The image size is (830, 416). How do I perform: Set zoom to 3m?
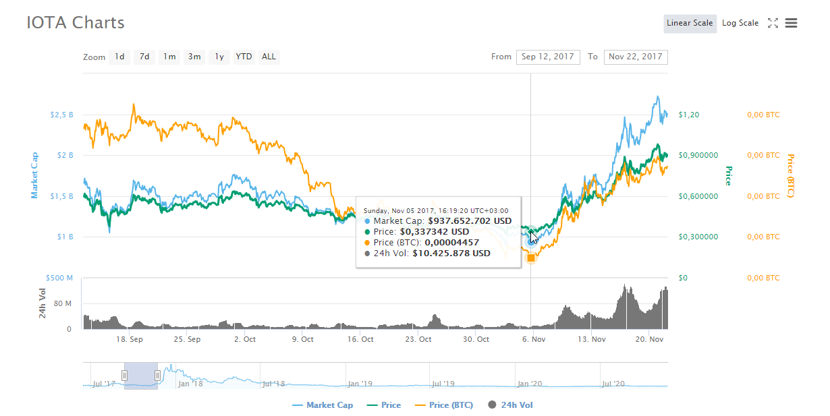(194, 57)
